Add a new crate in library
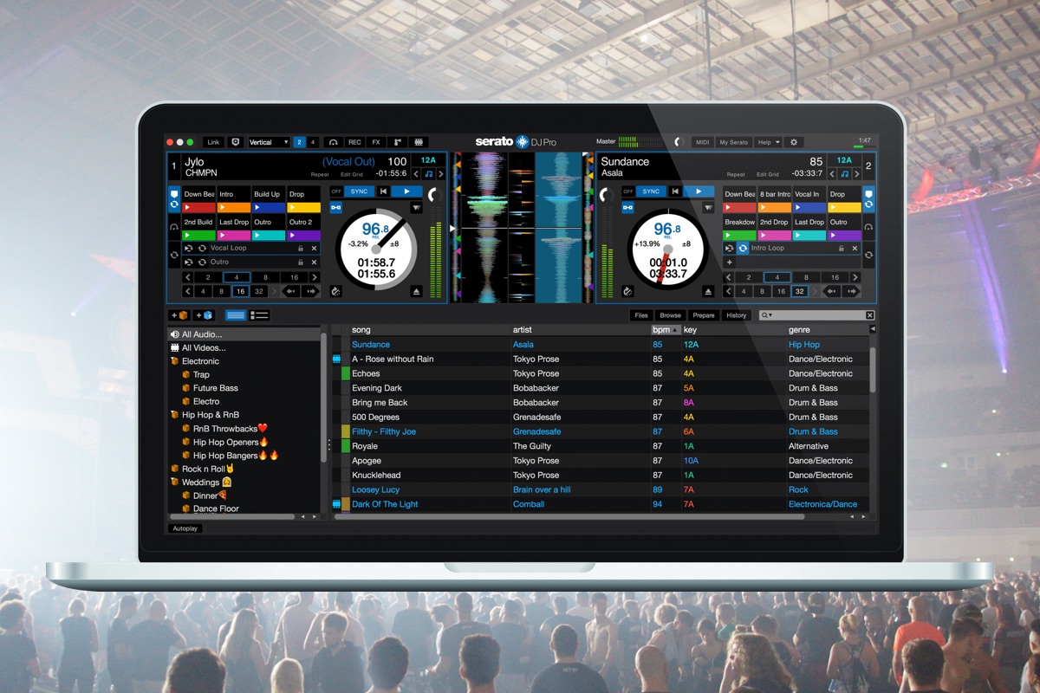 point(179,315)
